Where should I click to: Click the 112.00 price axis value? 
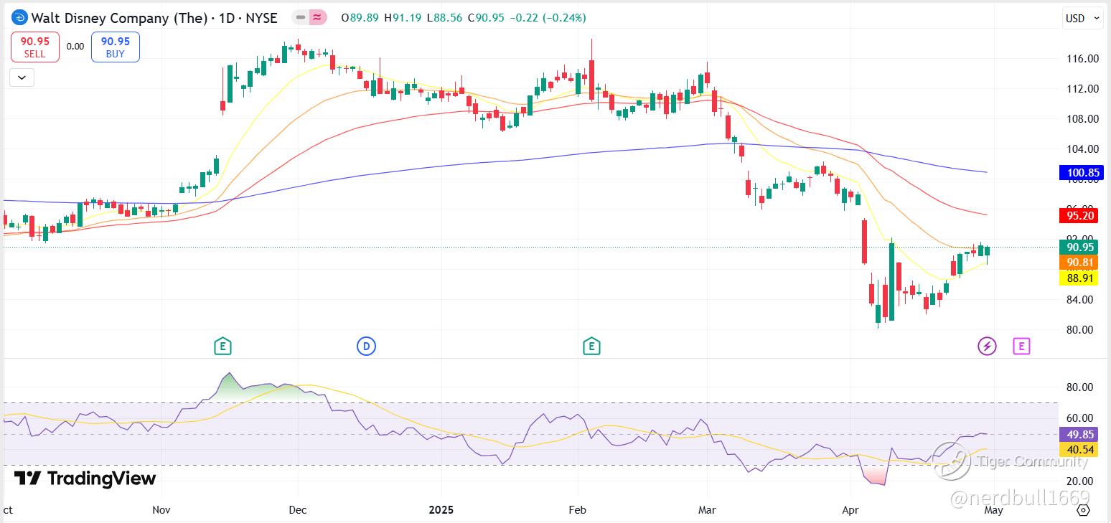coord(1082,89)
